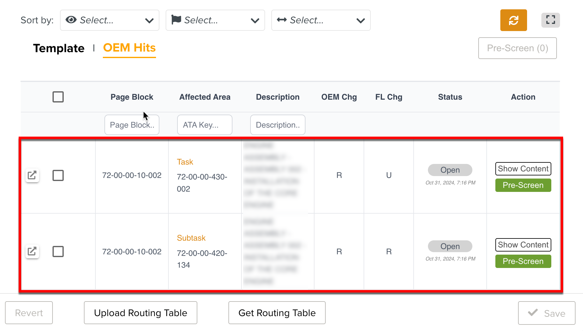This screenshot has width=583, height=331.
Task: Switch to the Template tab
Action: (x=59, y=48)
